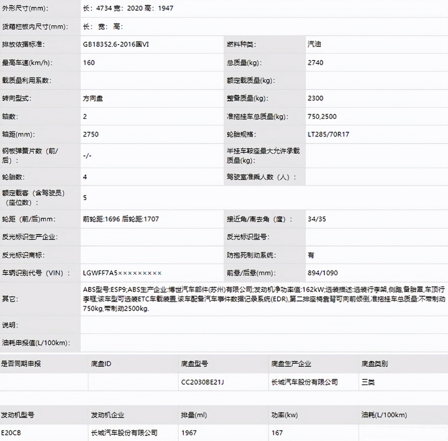The image size is (448, 441).
Task: Click the tire specification value LT285/70R17
Action: [x=328, y=134]
